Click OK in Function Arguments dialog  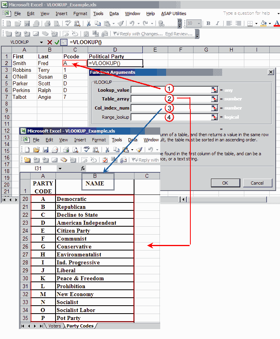tap(225, 183)
